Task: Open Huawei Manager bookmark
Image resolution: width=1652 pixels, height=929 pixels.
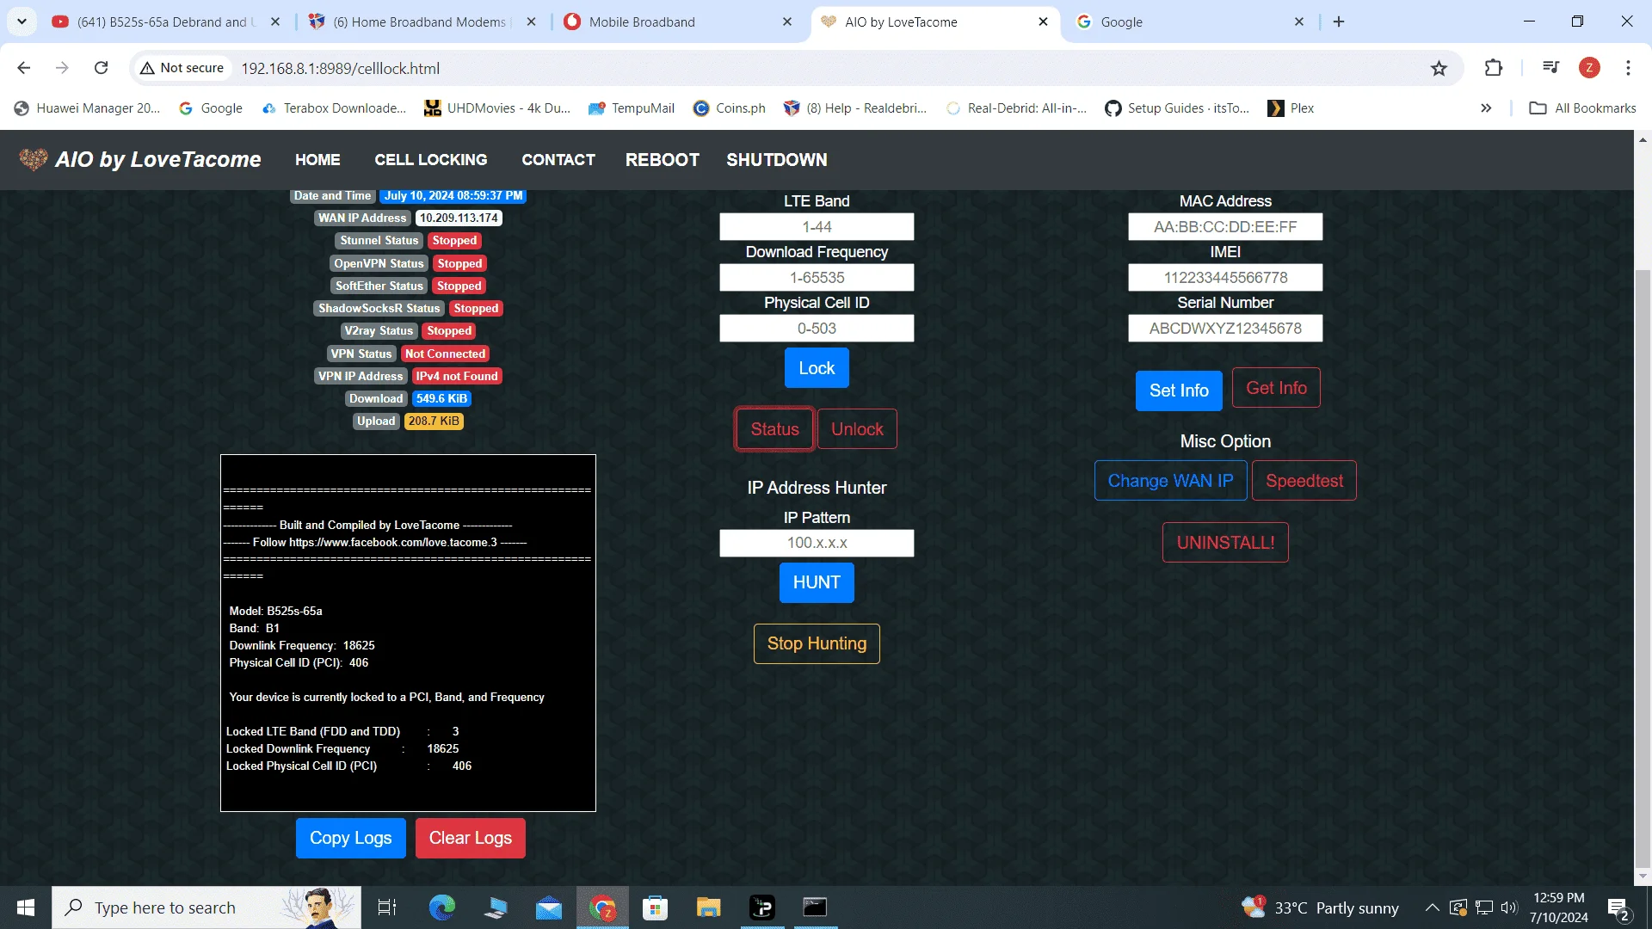Action: (x=87, y=108)
